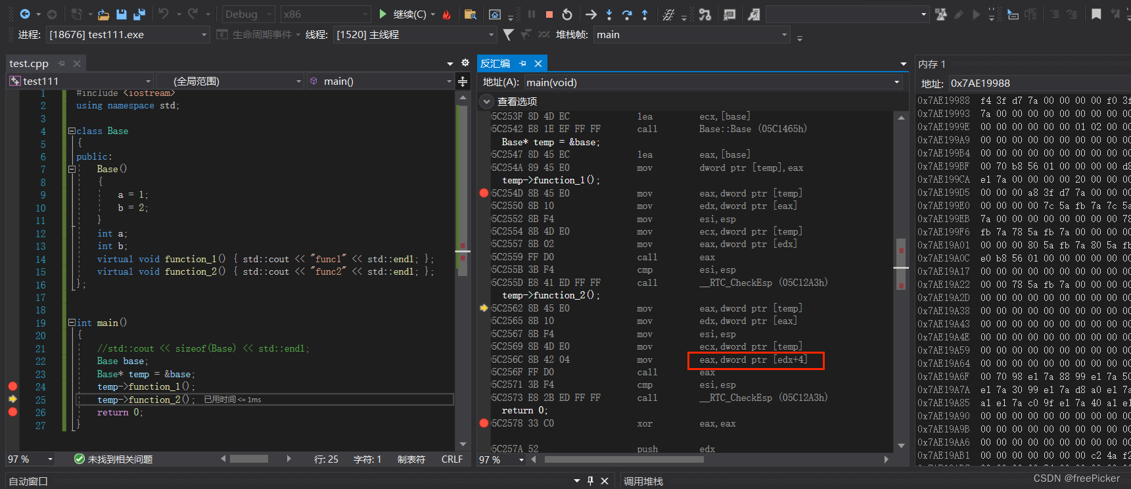Open the thread dropdown showing 主线程
Image resolution: width=1131 pixels, height=489 pixels.
(x=415, y=34)
